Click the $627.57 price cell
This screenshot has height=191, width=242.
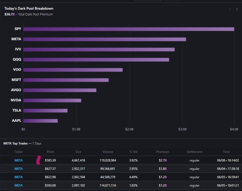(x=50, y=169)
